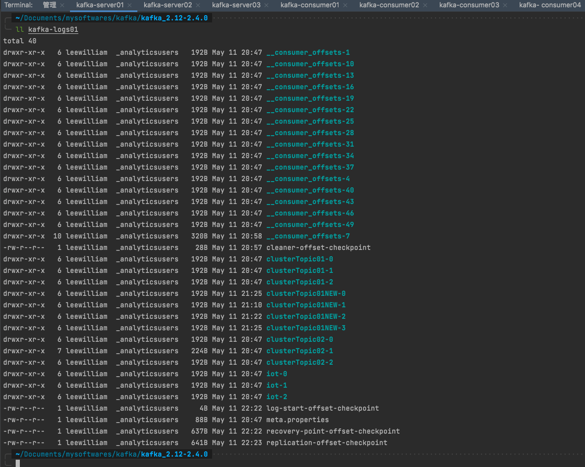
Task: Switch to kafka-consumer04 tab
Action: [x=549, y=5]
